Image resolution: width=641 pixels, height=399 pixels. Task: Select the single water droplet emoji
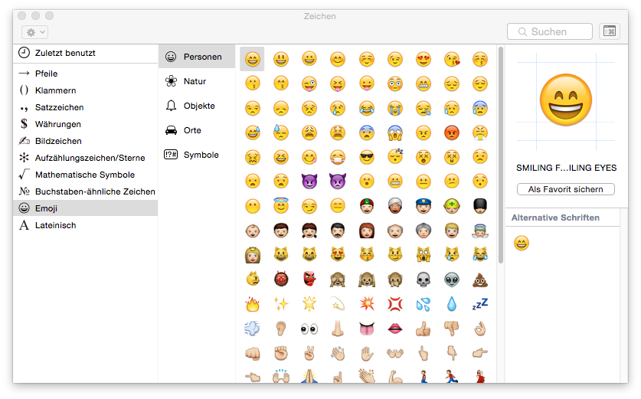pos(452,304)
